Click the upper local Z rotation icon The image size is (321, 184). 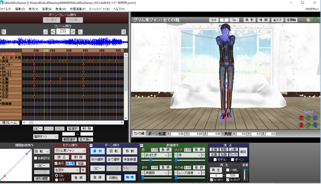pos(315,118)
